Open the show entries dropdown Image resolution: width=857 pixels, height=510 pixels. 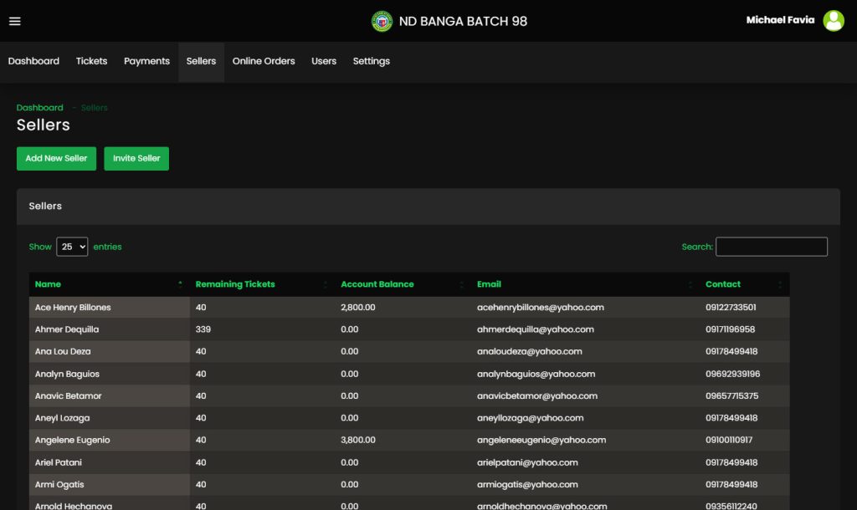72,247
